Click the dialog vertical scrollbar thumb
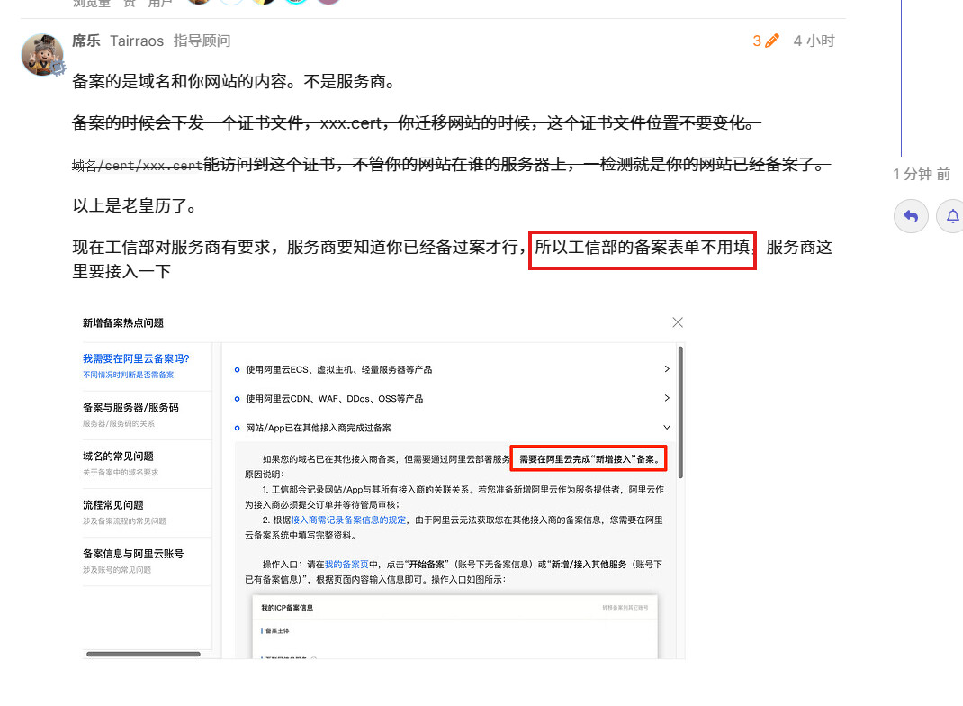The image size is (963, 706). (x=680, y=412)
